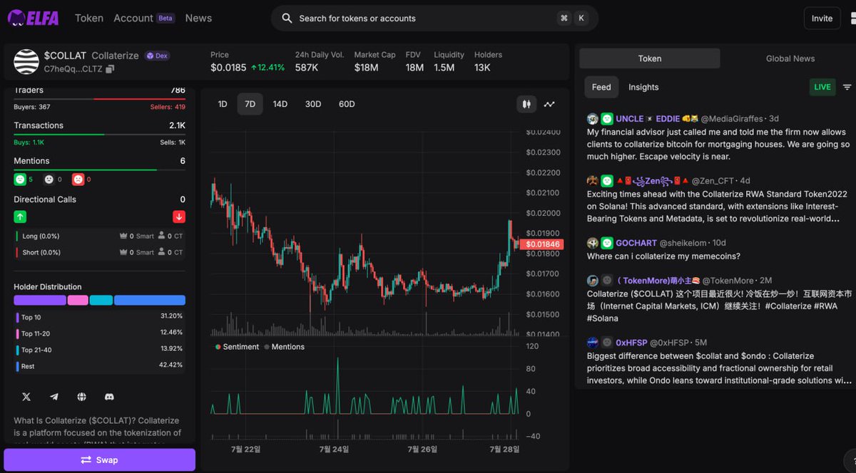This screenshot has width=856, height=473.
Task: Copy the C7heQq...CLTZ contract address
Action: (x=110, y=69)
